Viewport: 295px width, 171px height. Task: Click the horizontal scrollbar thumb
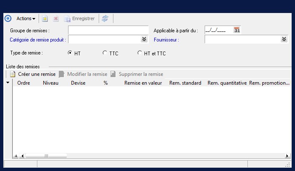pos(46,156)
